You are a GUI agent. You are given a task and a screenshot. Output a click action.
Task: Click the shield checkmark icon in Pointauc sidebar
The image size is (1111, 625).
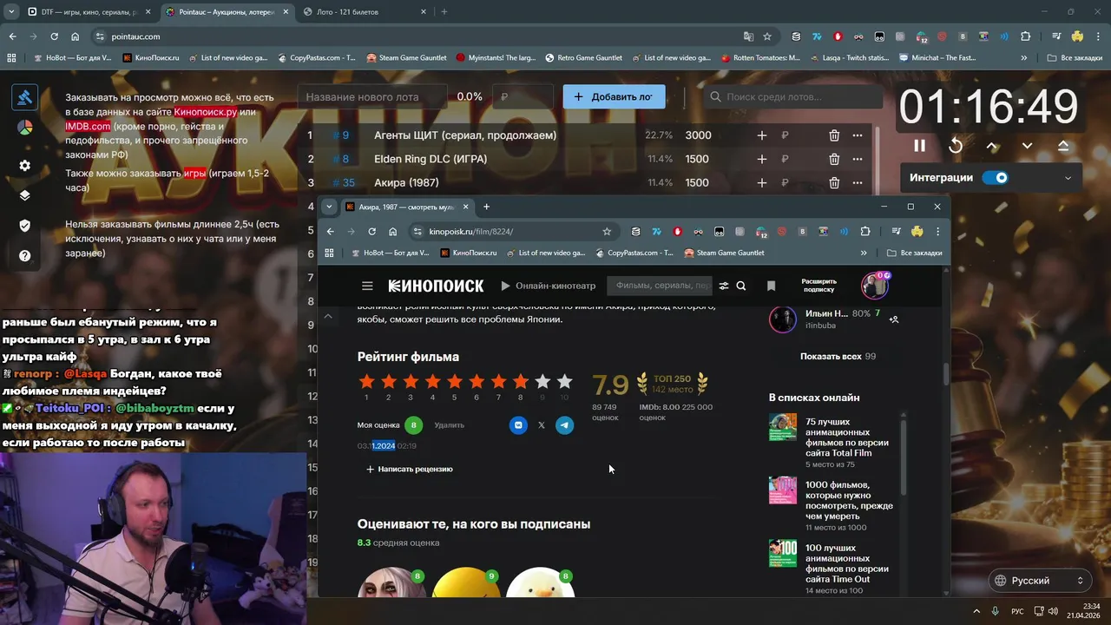[x=24, y=226]
